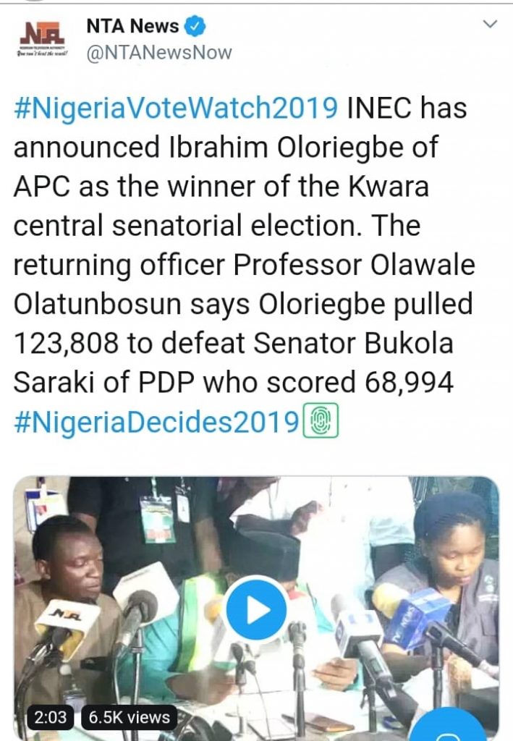Click the blue verified badge
The image size is (513, 741).
[x=195, y=27]
